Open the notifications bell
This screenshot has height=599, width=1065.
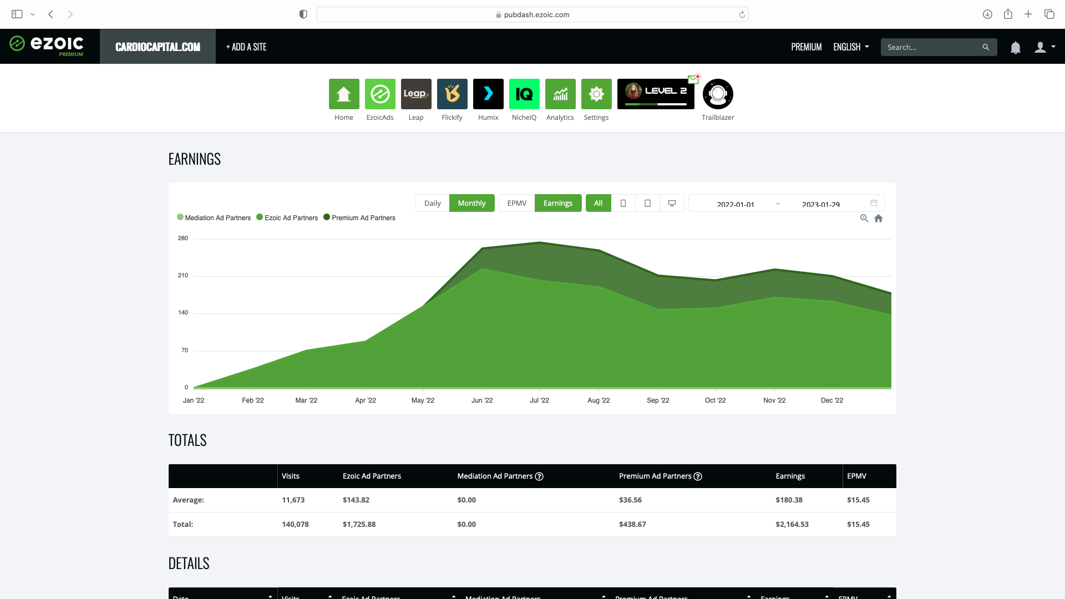[1015, 48]
